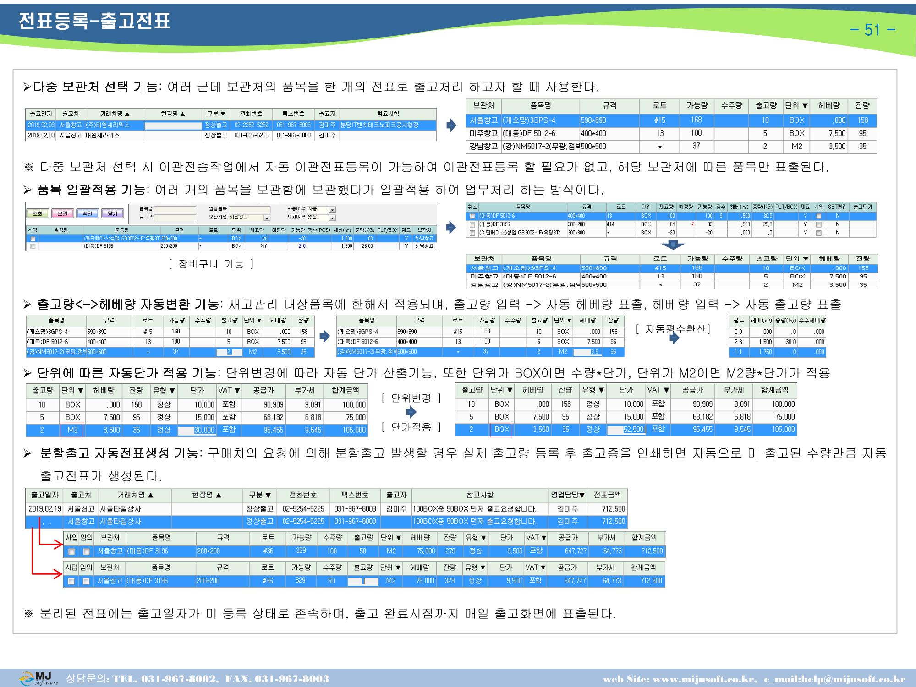Check 취소 box for (계단베이스)성일 row
The height and width of the screenshot is (687, 916).
click(x=472, y=233)
